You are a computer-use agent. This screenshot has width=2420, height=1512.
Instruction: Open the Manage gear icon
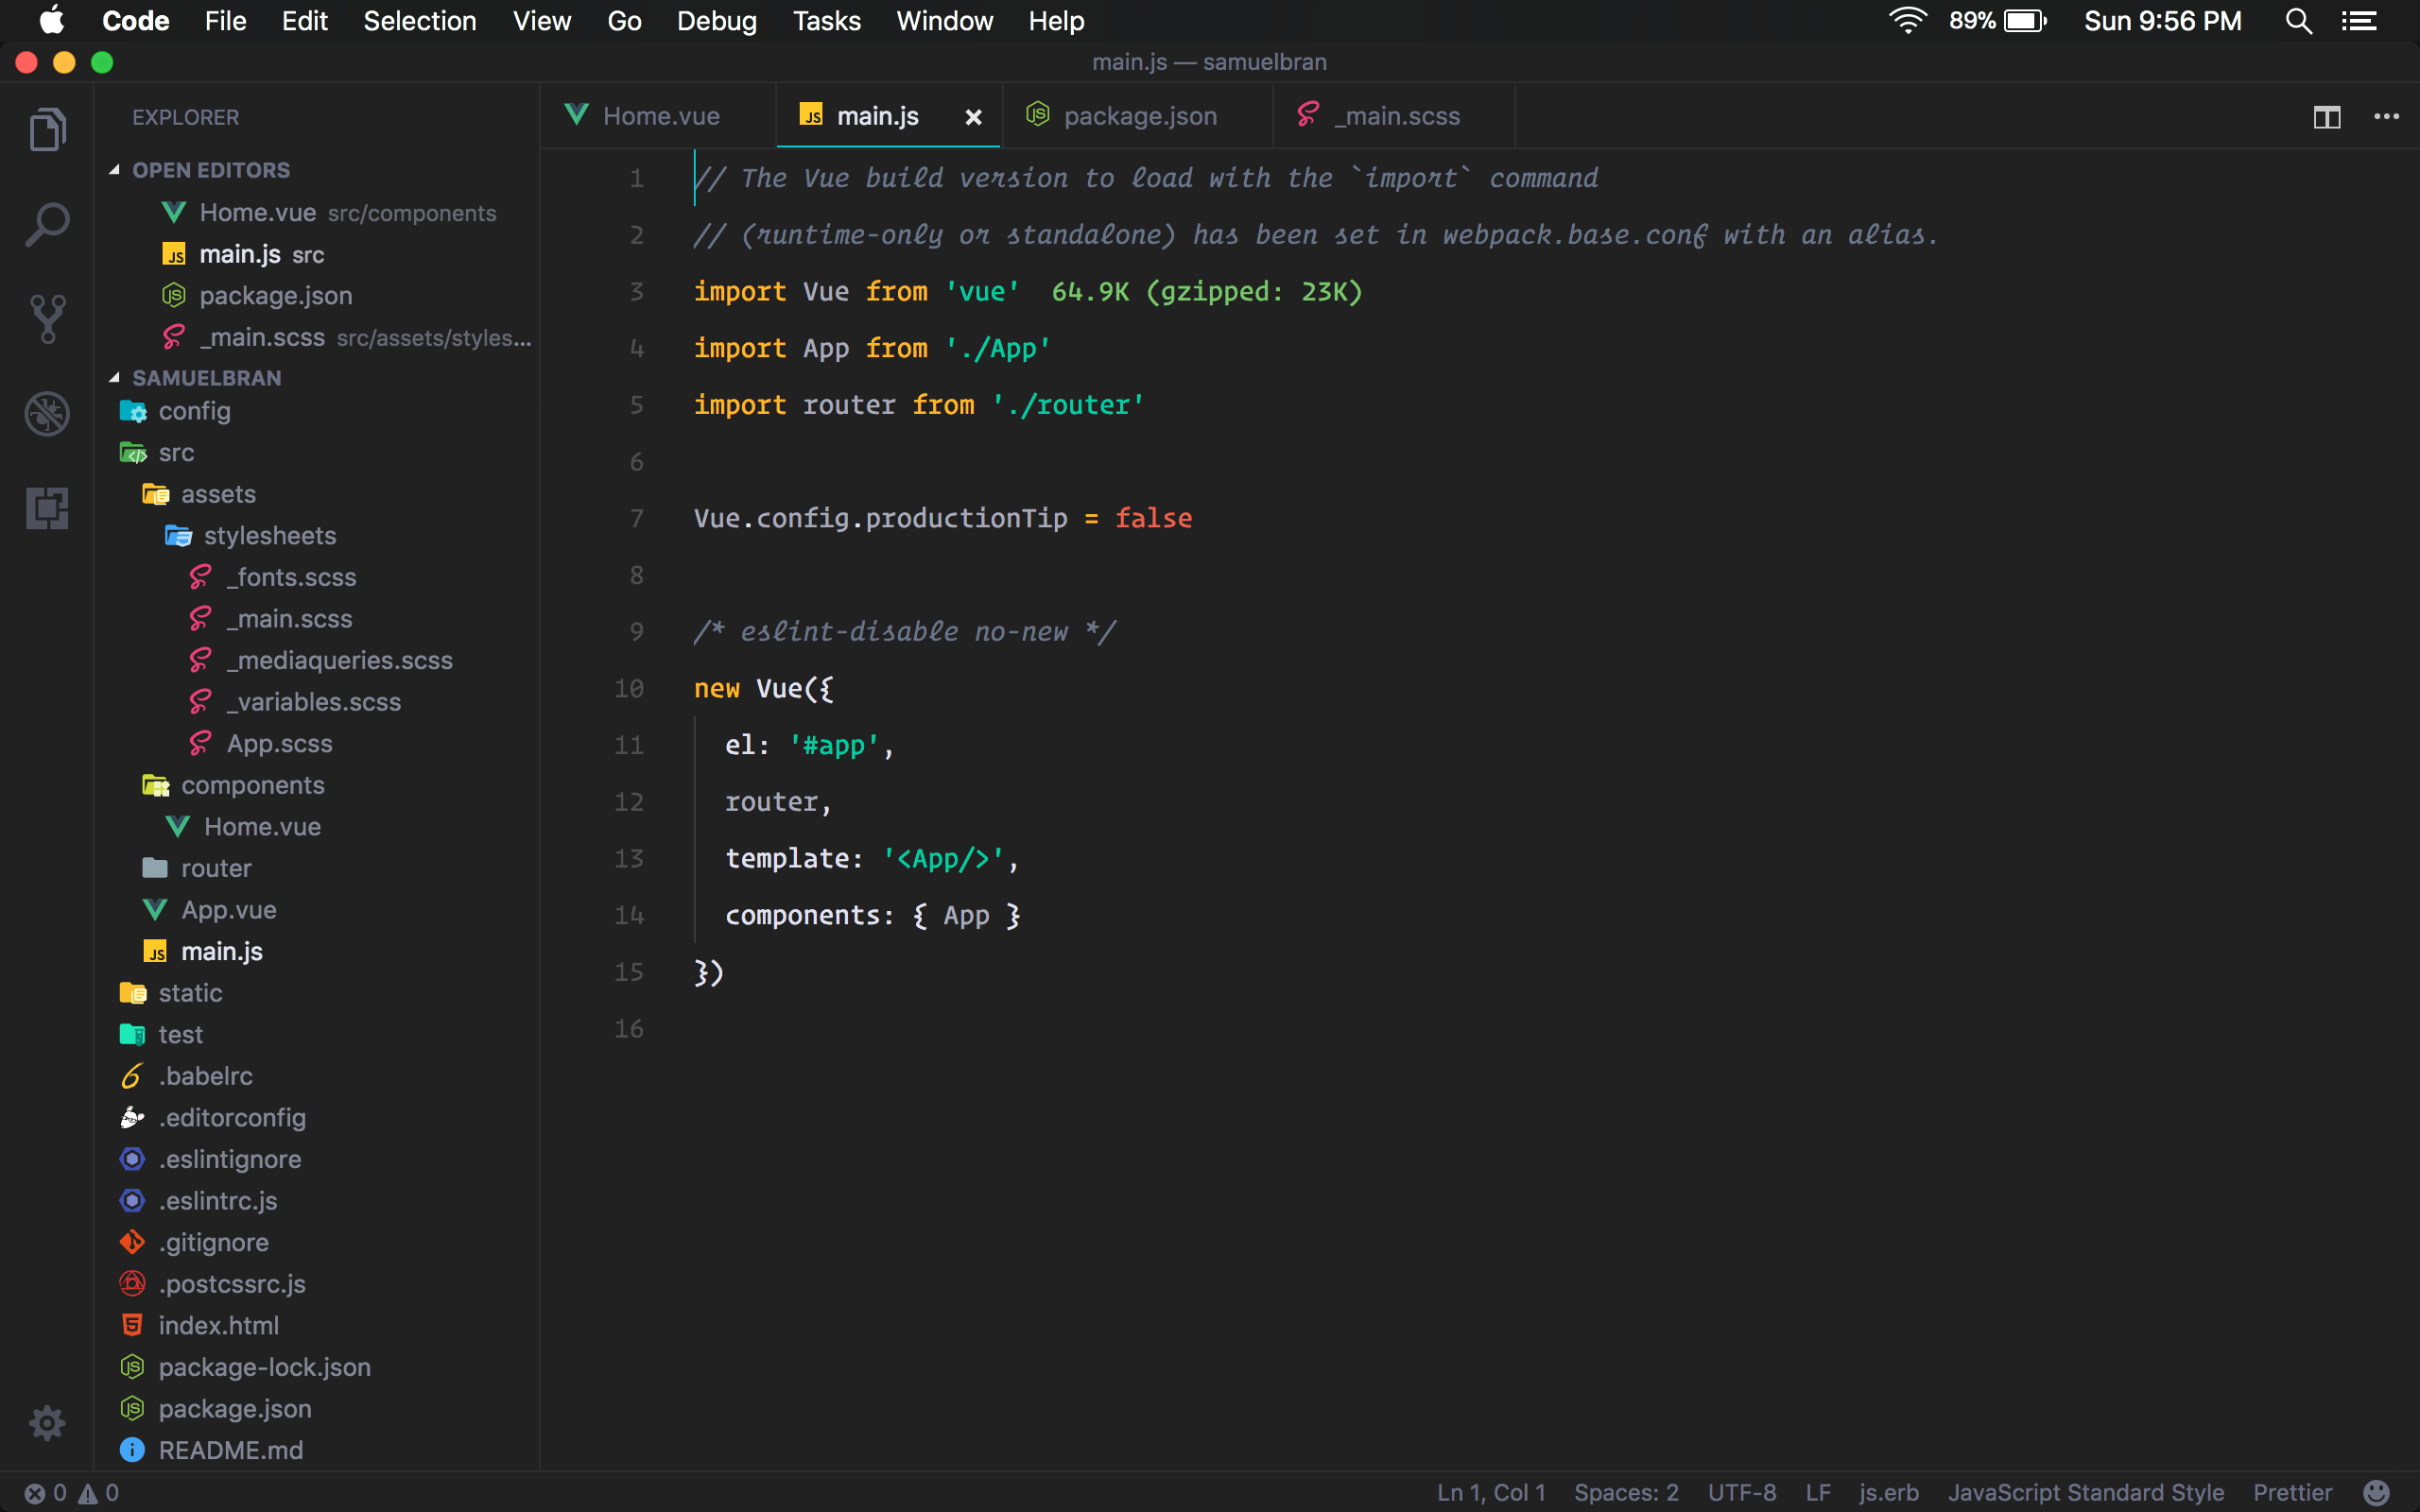click(47, 1421)
